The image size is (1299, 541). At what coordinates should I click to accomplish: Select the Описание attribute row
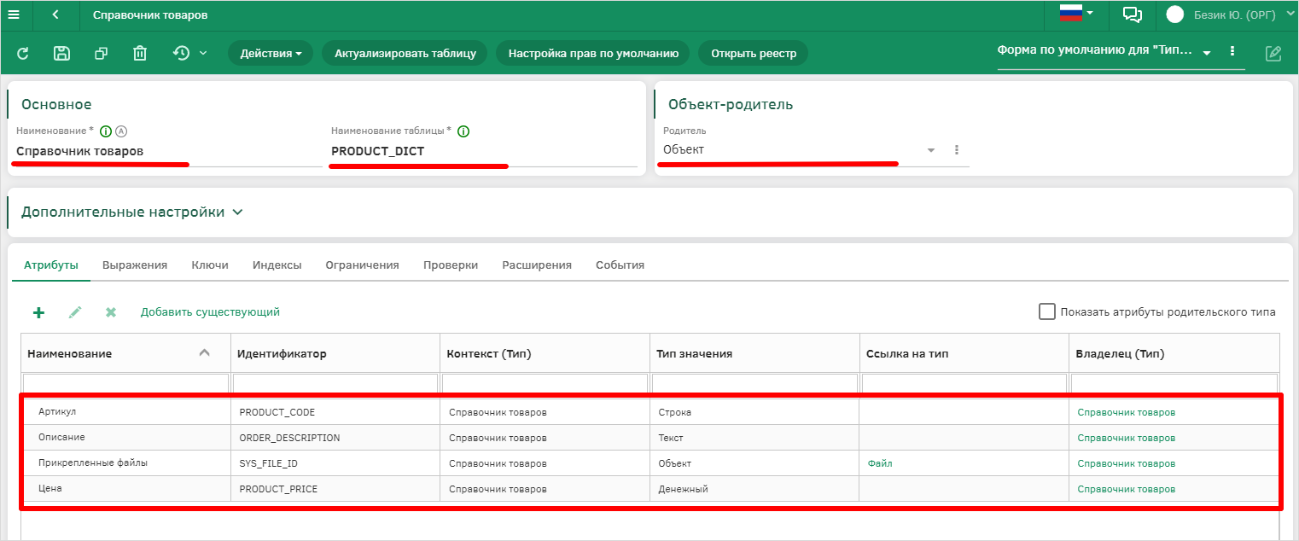650,438
